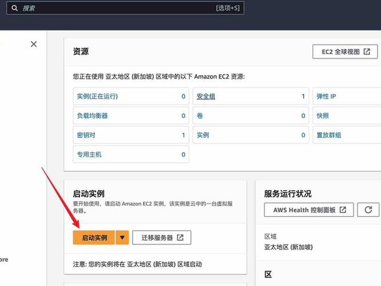Click 亚太地区 (新加坡) region value
This screenshot has width=381, height=286.
click(x=289, y=247)
